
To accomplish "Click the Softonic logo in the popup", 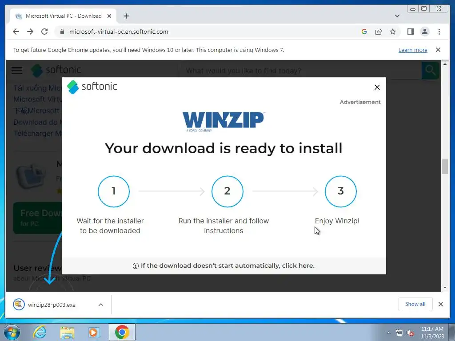I will pyautogui.click(x=92, y=87).
